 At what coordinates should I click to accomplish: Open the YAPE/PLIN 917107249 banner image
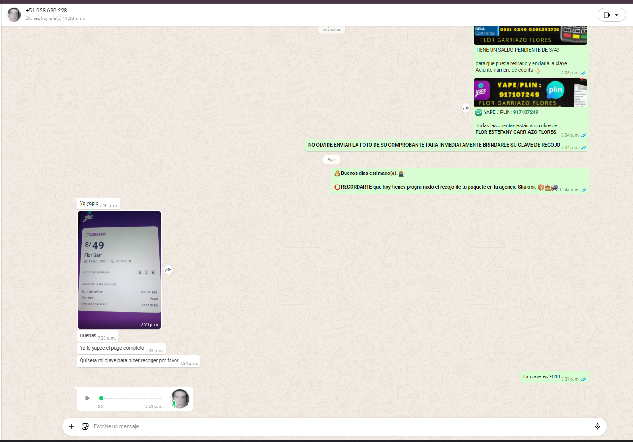(530, 93)
